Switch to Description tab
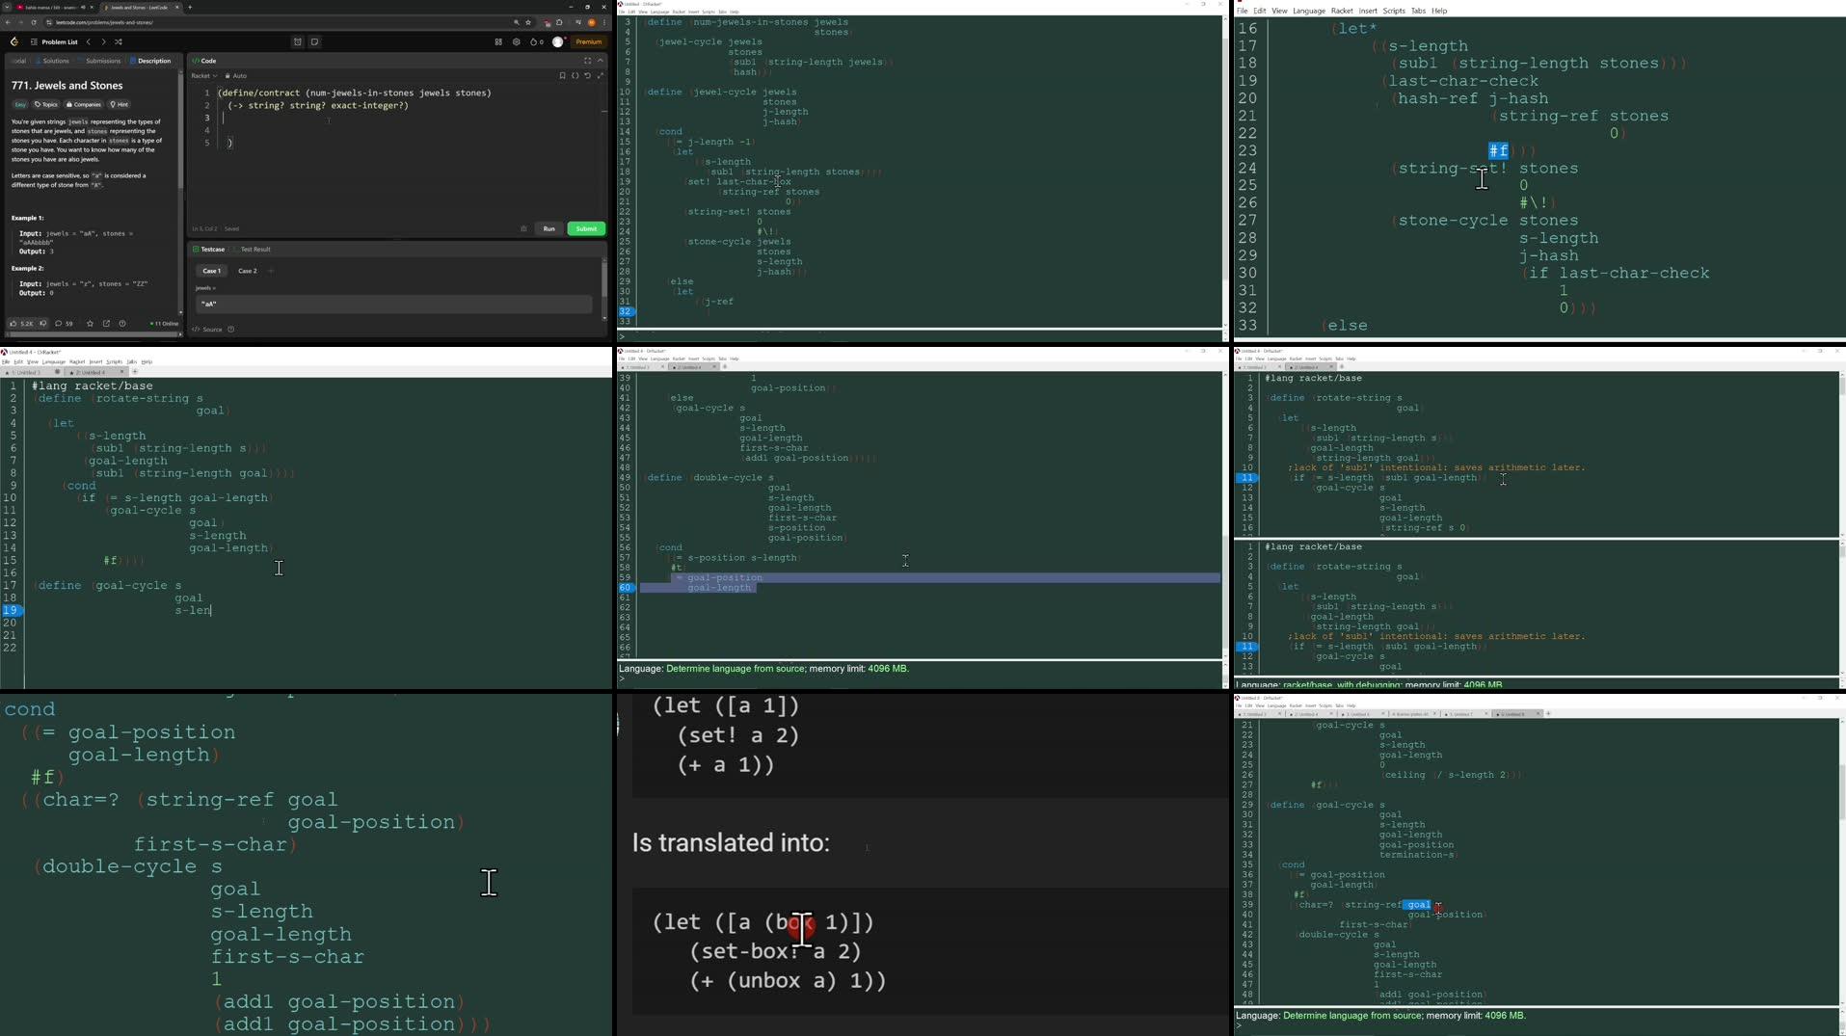 click(150, 61)
